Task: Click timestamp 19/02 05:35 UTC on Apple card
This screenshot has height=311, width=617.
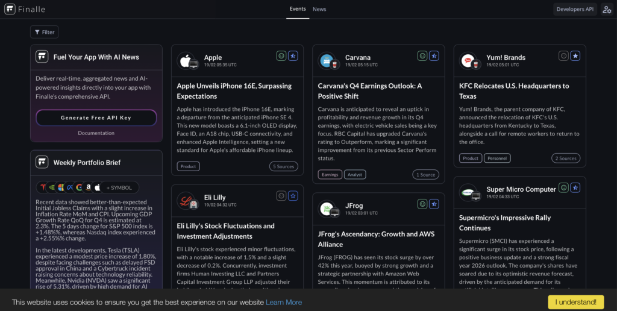Action: tap(221, 65)
